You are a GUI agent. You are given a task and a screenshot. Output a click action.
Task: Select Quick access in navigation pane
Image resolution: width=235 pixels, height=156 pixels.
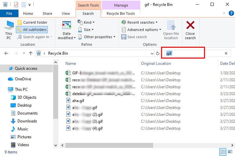26,68
